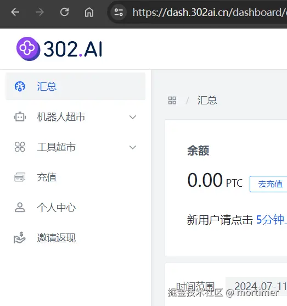Click the dash.302ai.cn URL in address bar
This screenshot has height=306, width=287.
pyautogui.click(x=210, y=12)
